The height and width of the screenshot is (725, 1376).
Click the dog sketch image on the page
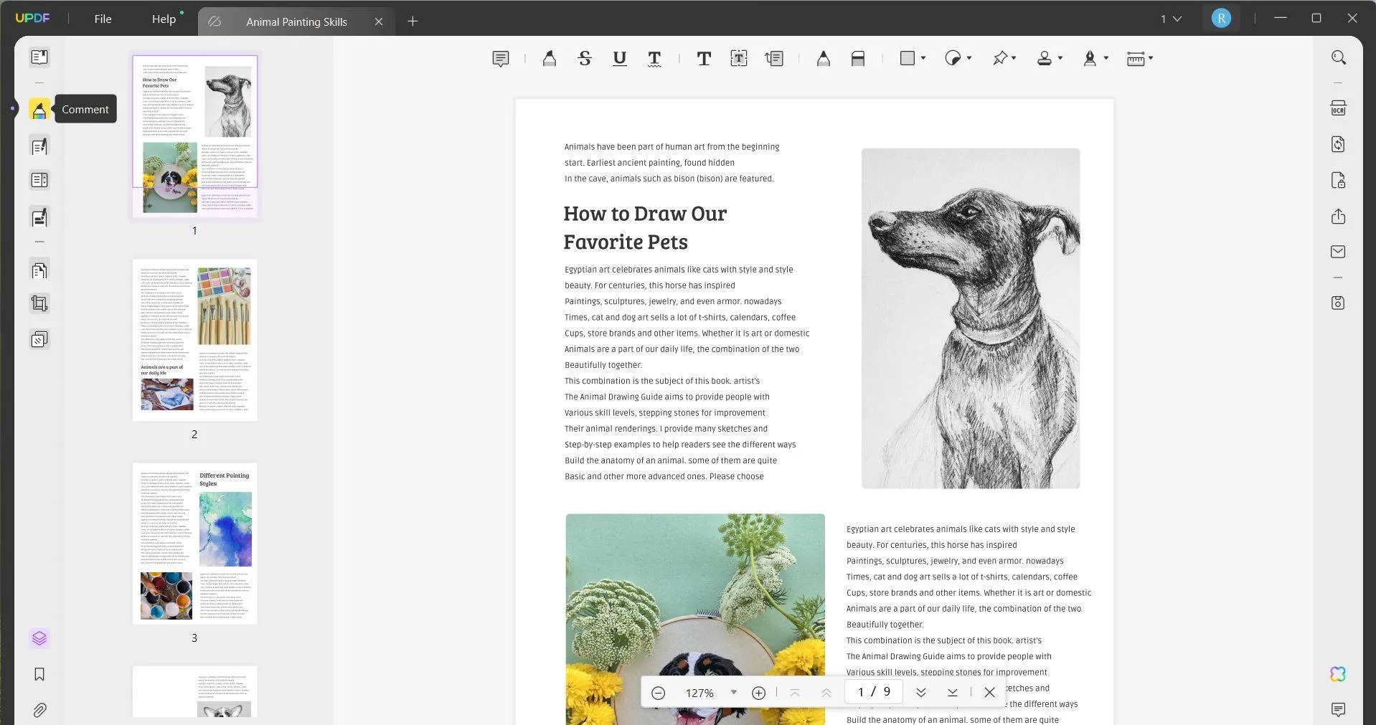970,318
